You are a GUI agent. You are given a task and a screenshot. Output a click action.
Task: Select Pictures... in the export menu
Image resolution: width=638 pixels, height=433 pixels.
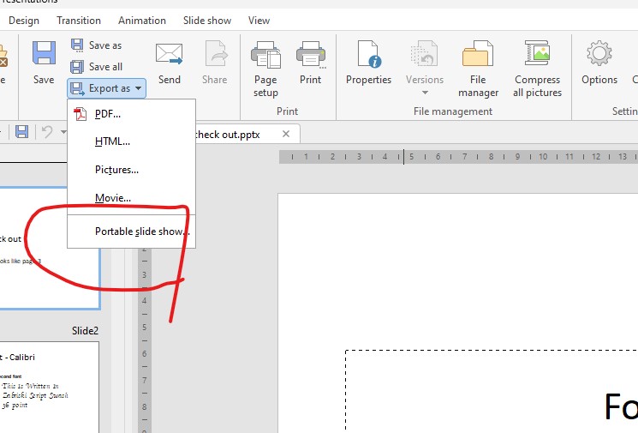click(116, 170)
